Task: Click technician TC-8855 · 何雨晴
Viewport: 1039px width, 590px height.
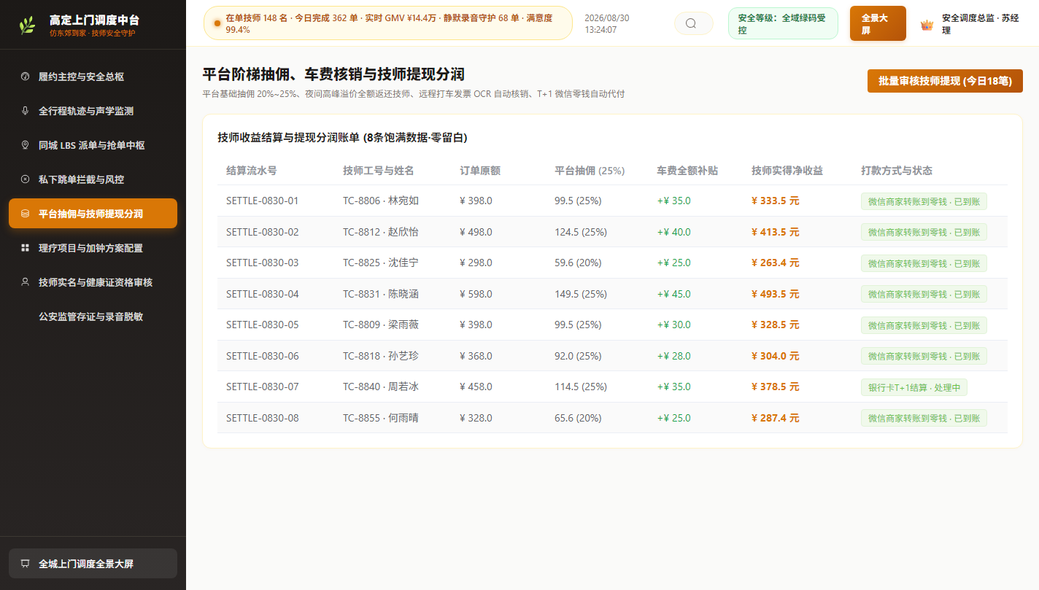Action: [x=381, y=418]
